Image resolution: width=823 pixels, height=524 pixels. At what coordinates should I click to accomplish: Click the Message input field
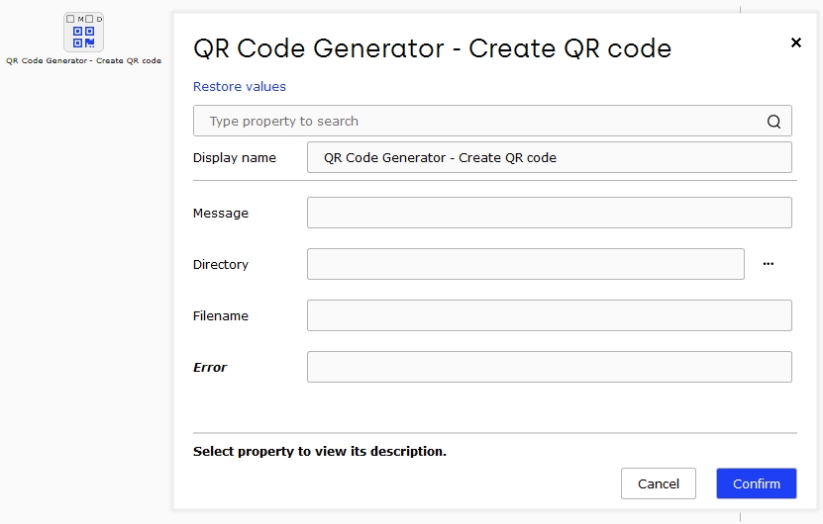click(x=549, y=213)
